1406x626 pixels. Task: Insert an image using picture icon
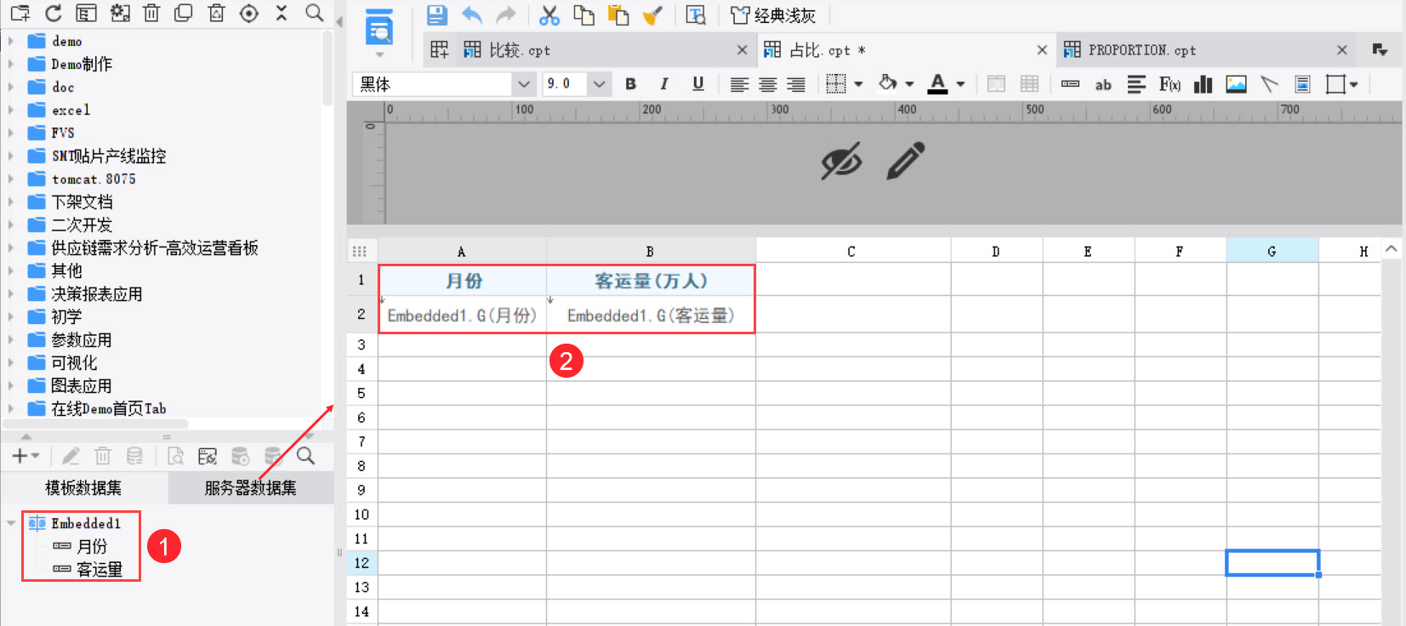[x=1236, y=83]
